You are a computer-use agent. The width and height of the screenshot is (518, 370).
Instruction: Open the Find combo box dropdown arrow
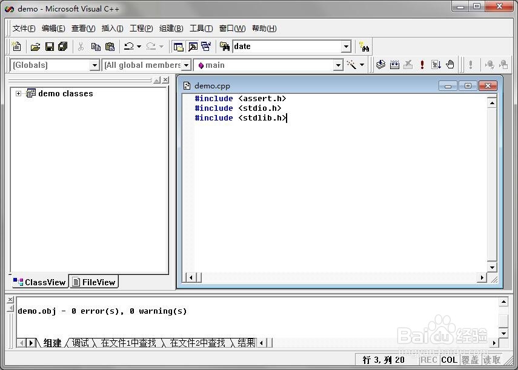(x=346, y=47)
